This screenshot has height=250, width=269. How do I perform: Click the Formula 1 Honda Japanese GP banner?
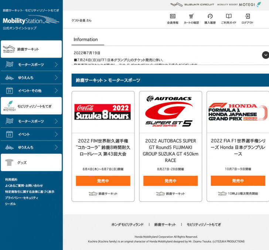coord(238,112)
